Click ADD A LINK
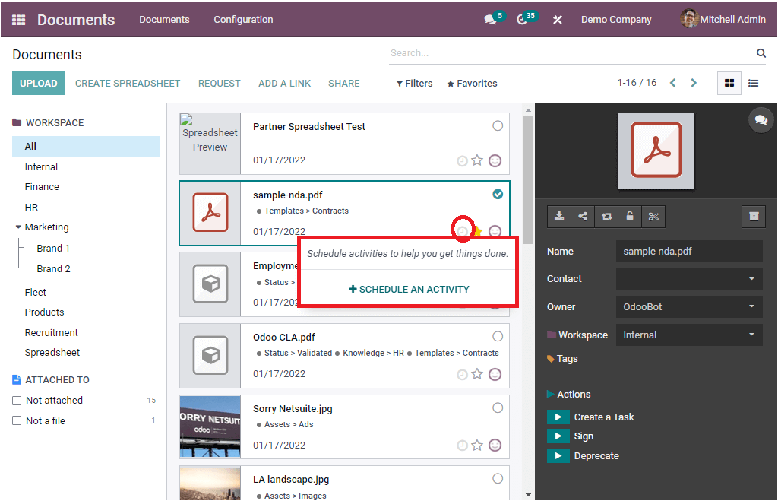The width and height of the screenshot is (778, 501). (x=284, y=84)
